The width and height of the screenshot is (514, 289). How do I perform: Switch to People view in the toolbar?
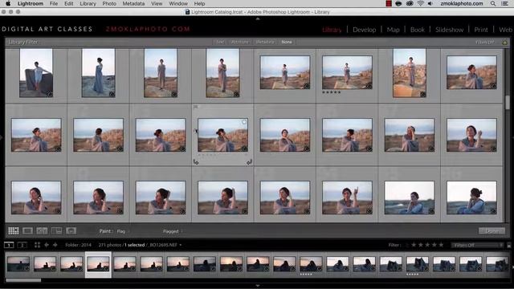click(x=71, y=230)
